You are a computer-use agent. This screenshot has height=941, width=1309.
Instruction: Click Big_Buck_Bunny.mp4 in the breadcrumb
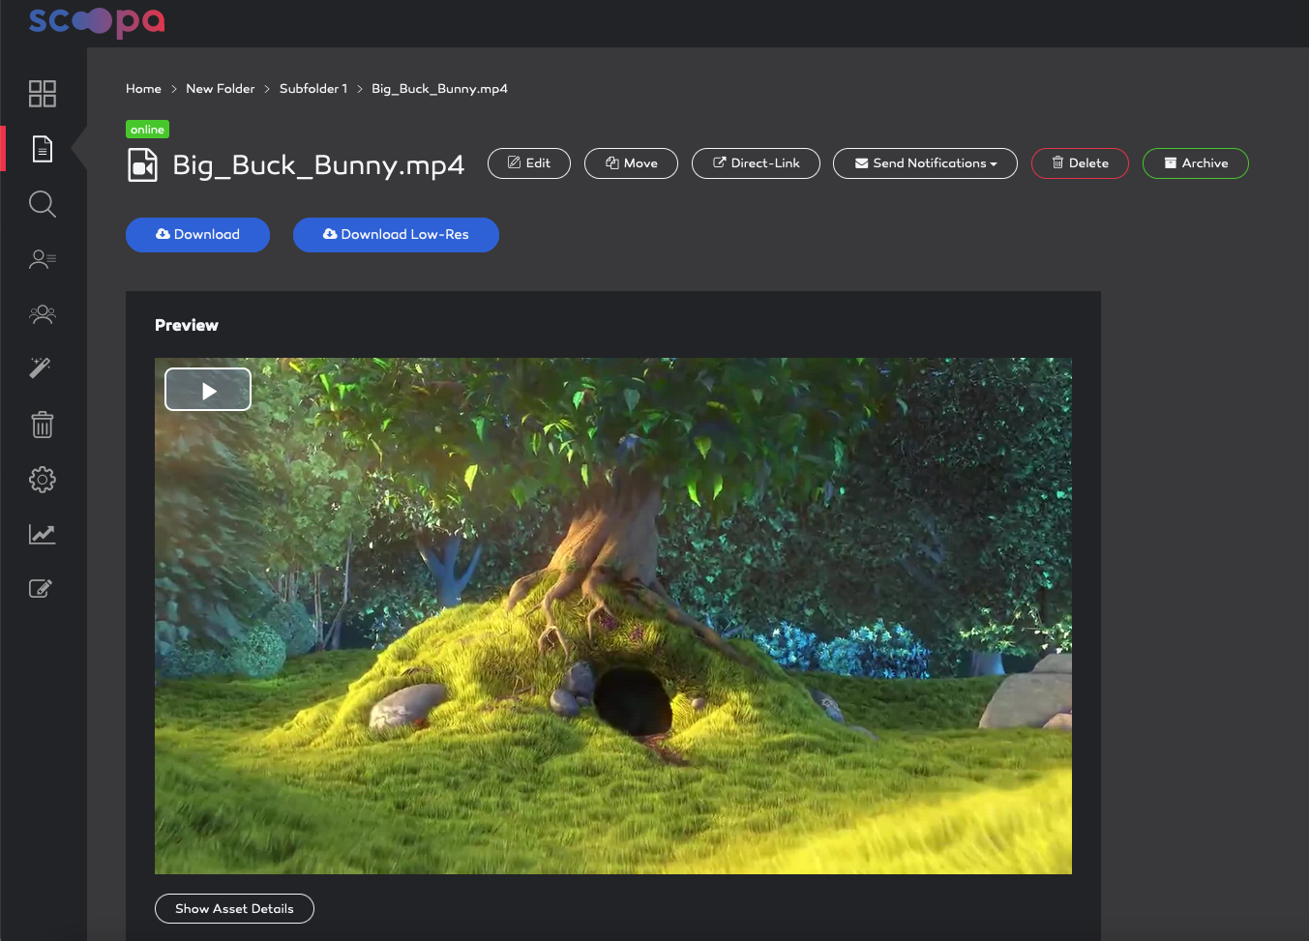point(439,89)
